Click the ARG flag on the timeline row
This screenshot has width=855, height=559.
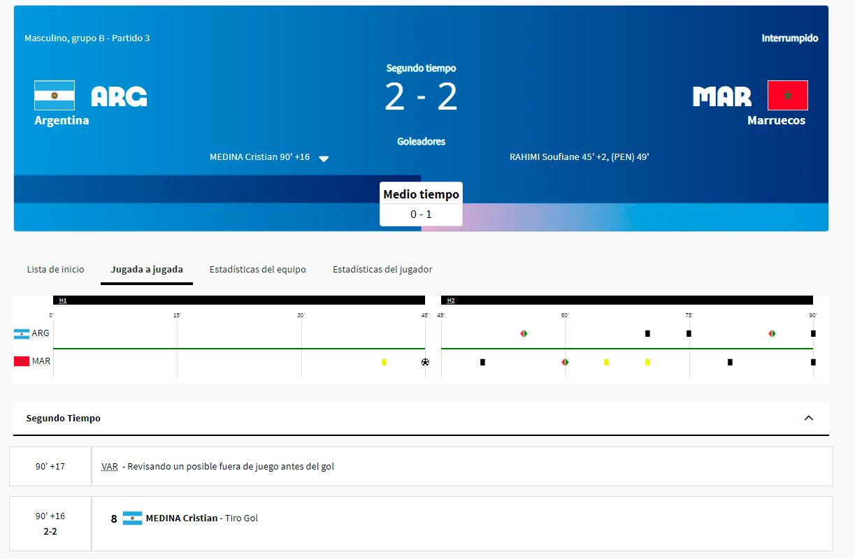22,333
